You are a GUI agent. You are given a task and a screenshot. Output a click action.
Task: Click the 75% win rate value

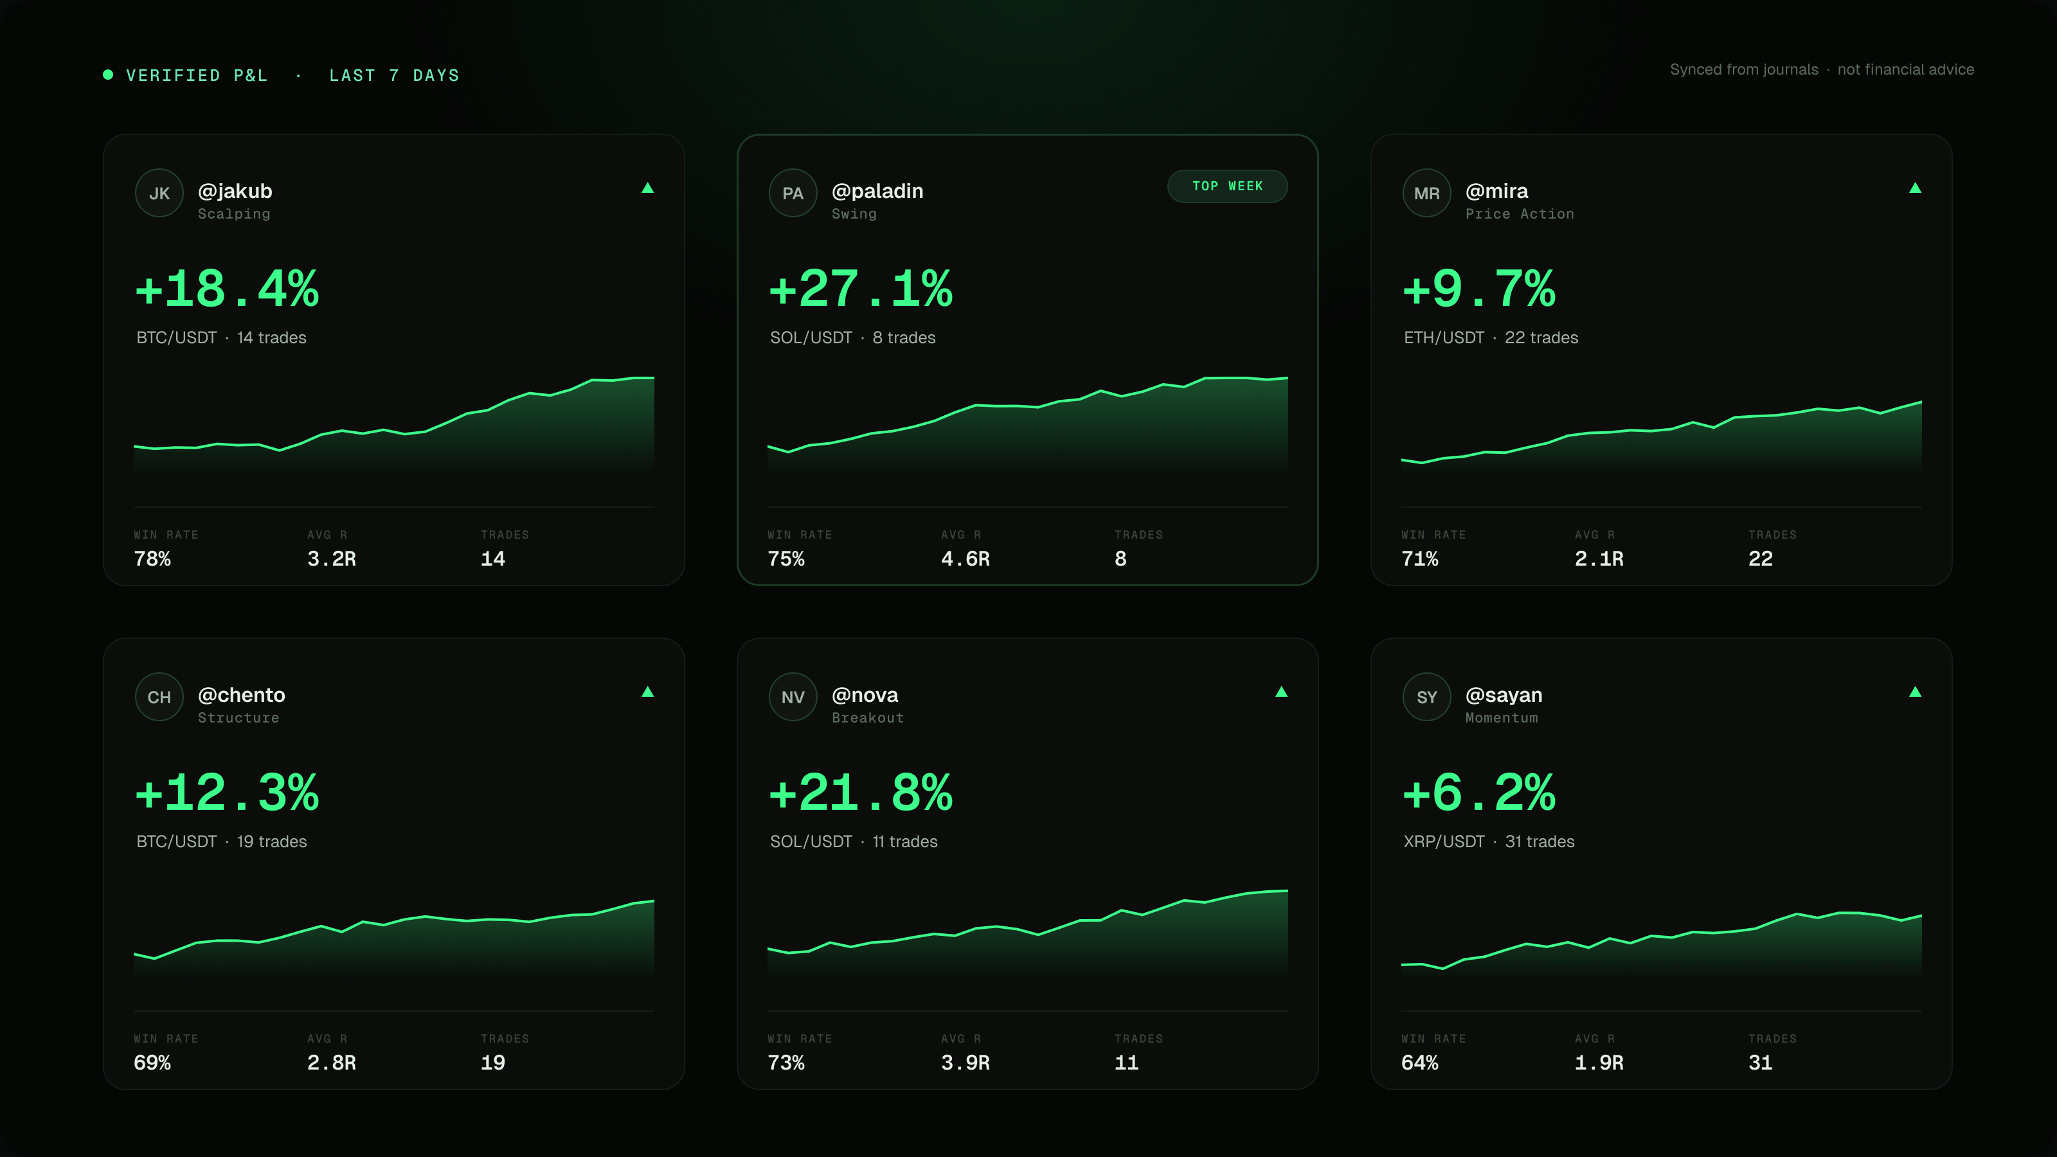(x=786, y=559)
